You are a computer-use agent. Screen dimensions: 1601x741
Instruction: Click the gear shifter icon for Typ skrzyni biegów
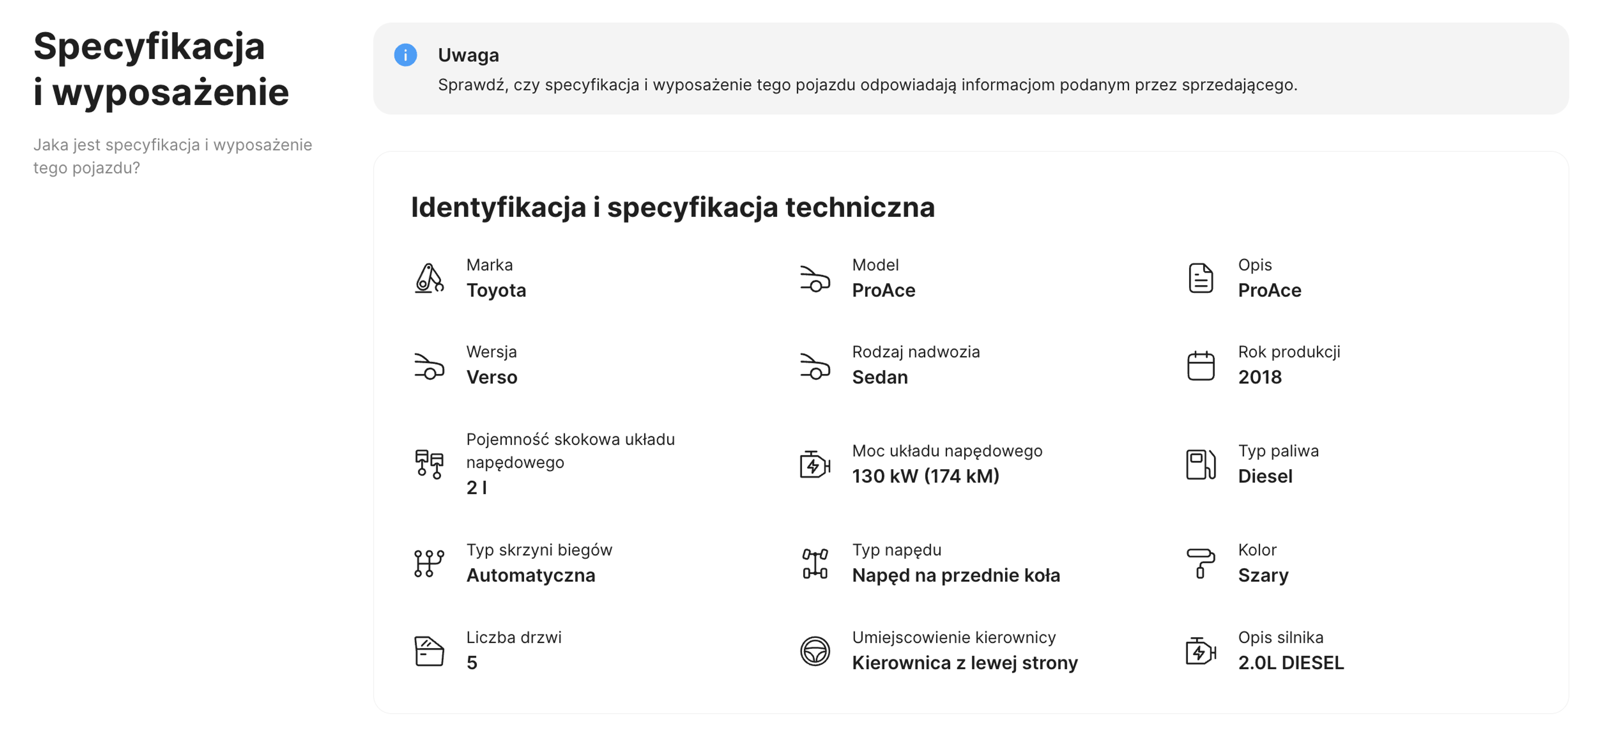click(429, 563)
